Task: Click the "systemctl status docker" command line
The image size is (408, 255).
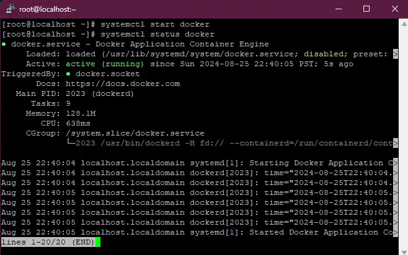Action: click(x=108, y=34)
